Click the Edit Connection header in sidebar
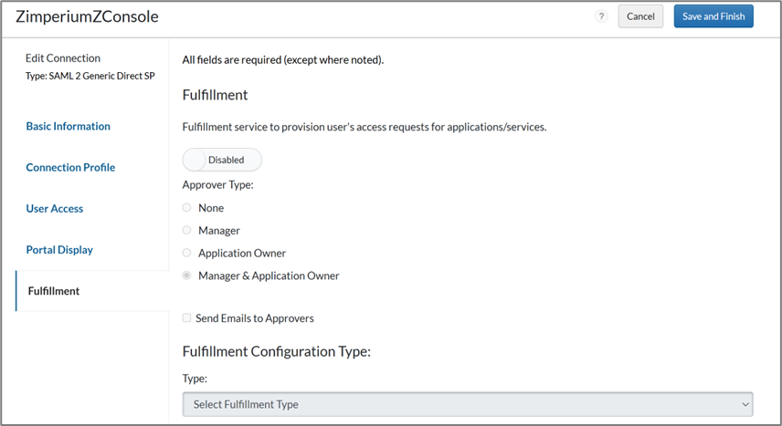Viewport: 782px width, 426px height. (63, 57)
